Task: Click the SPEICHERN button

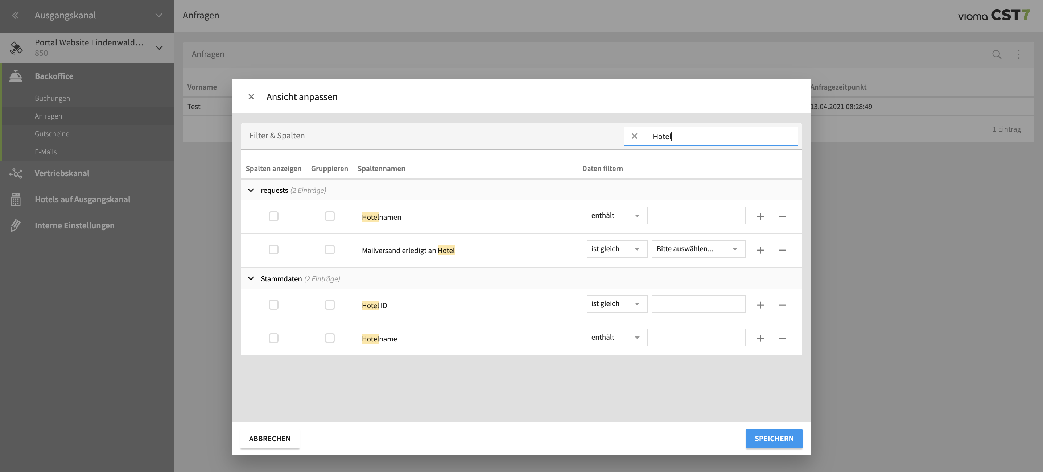Action: pos(774,439)
